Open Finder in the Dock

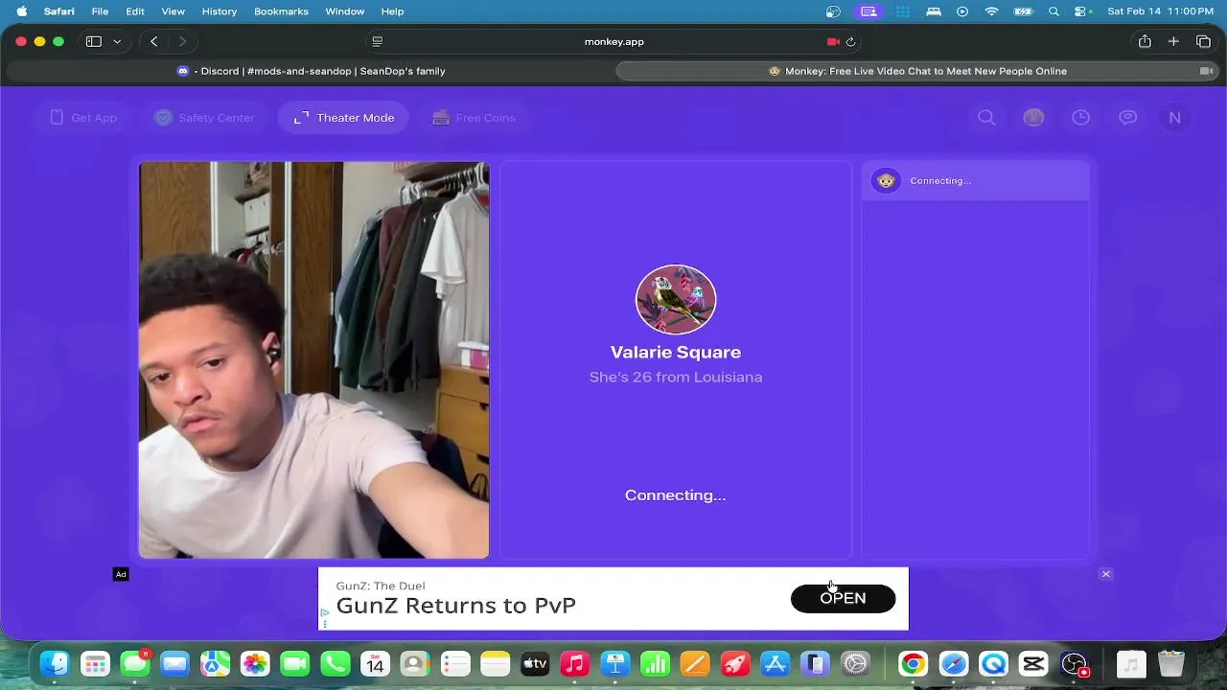click(x=55, y=663)
